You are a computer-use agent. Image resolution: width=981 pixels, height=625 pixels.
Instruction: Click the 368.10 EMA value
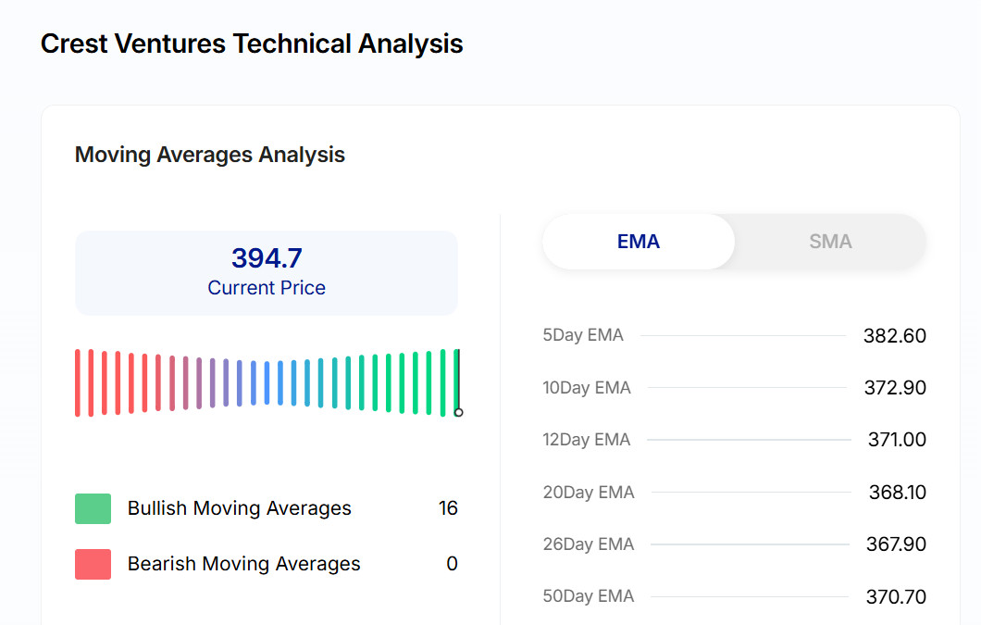tap(897, 493)
